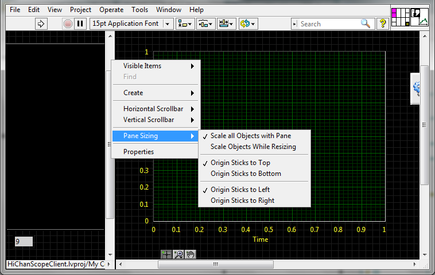Toggle Scale all Objects with Pane
The width and height of the screenshot is (435, 275).
coord(250,136)
